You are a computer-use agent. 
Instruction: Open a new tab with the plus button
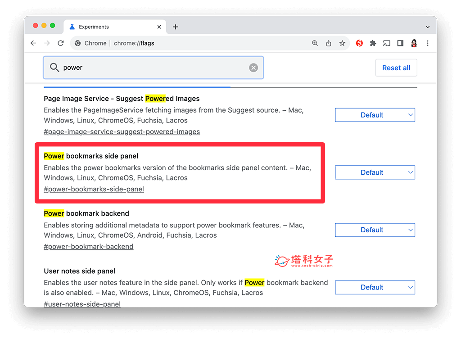tap(176, 27)
